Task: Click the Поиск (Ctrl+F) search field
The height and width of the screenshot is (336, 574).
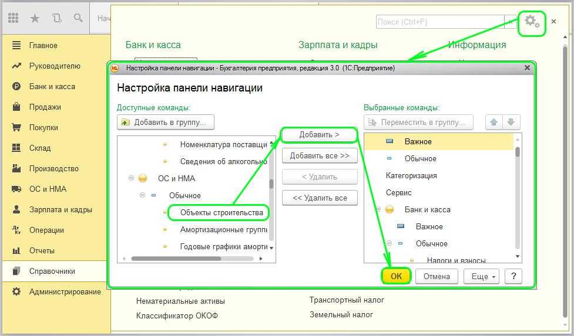Action: coord(439,22)
